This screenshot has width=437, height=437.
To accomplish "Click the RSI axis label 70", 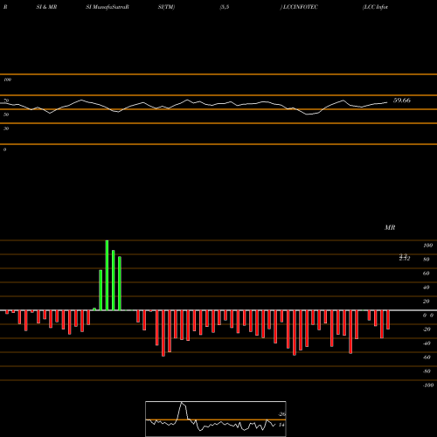I will (6, 101).
